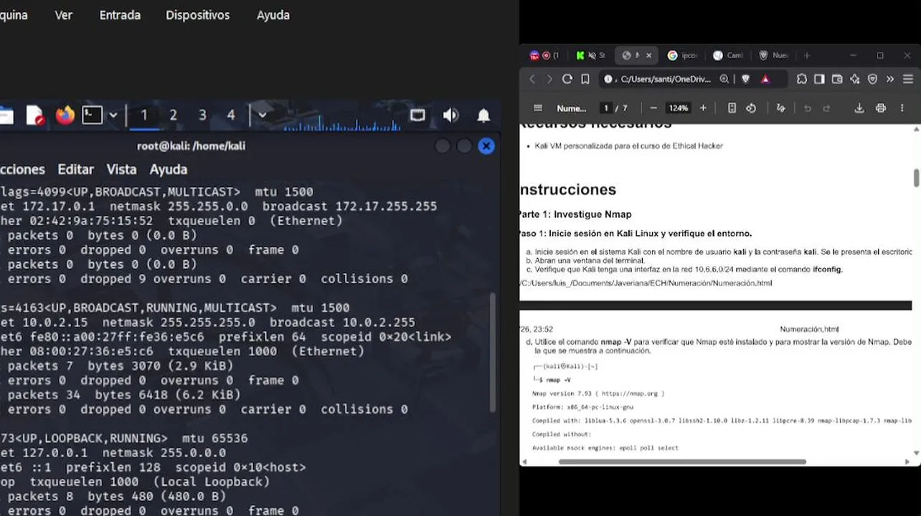Viewport: 921px width, 516px height.
Task: Click the PDF redo arrow
Action: [826, 108]
